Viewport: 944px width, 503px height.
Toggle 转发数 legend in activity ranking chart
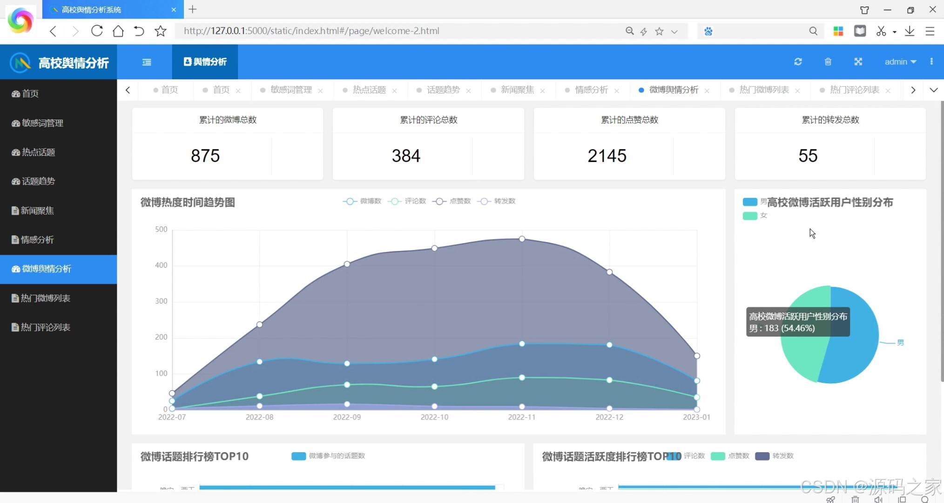click(x=774, y=456)
